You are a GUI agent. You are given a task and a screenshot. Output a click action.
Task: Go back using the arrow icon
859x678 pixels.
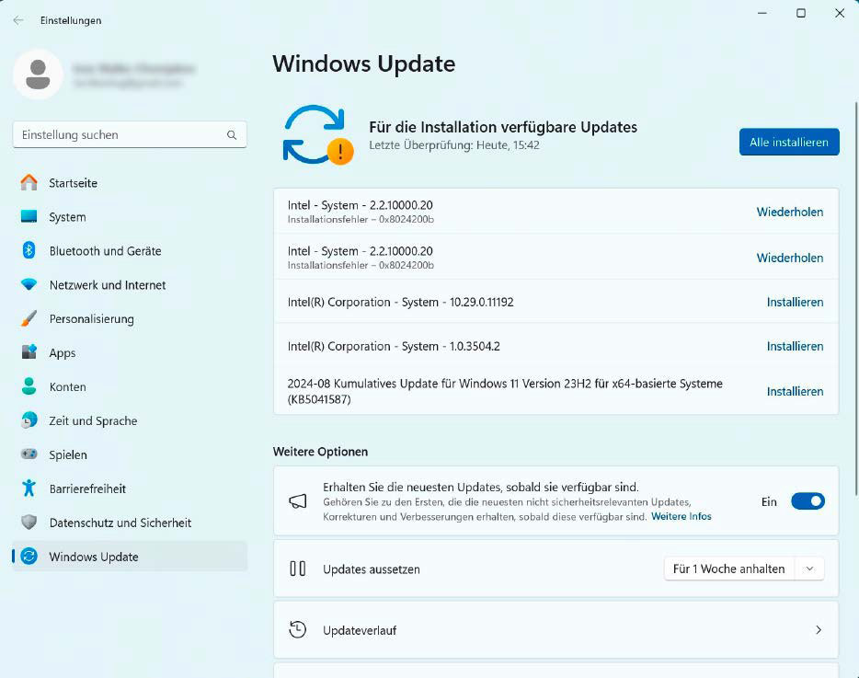click(18, 20)
